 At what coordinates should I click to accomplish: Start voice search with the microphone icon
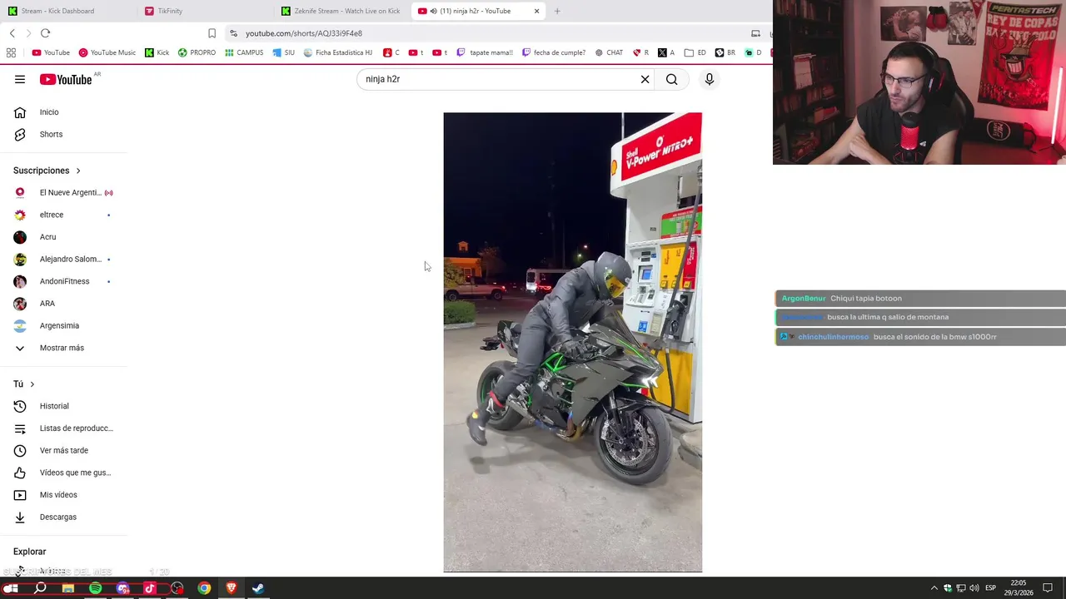click(x=710, y=79)
